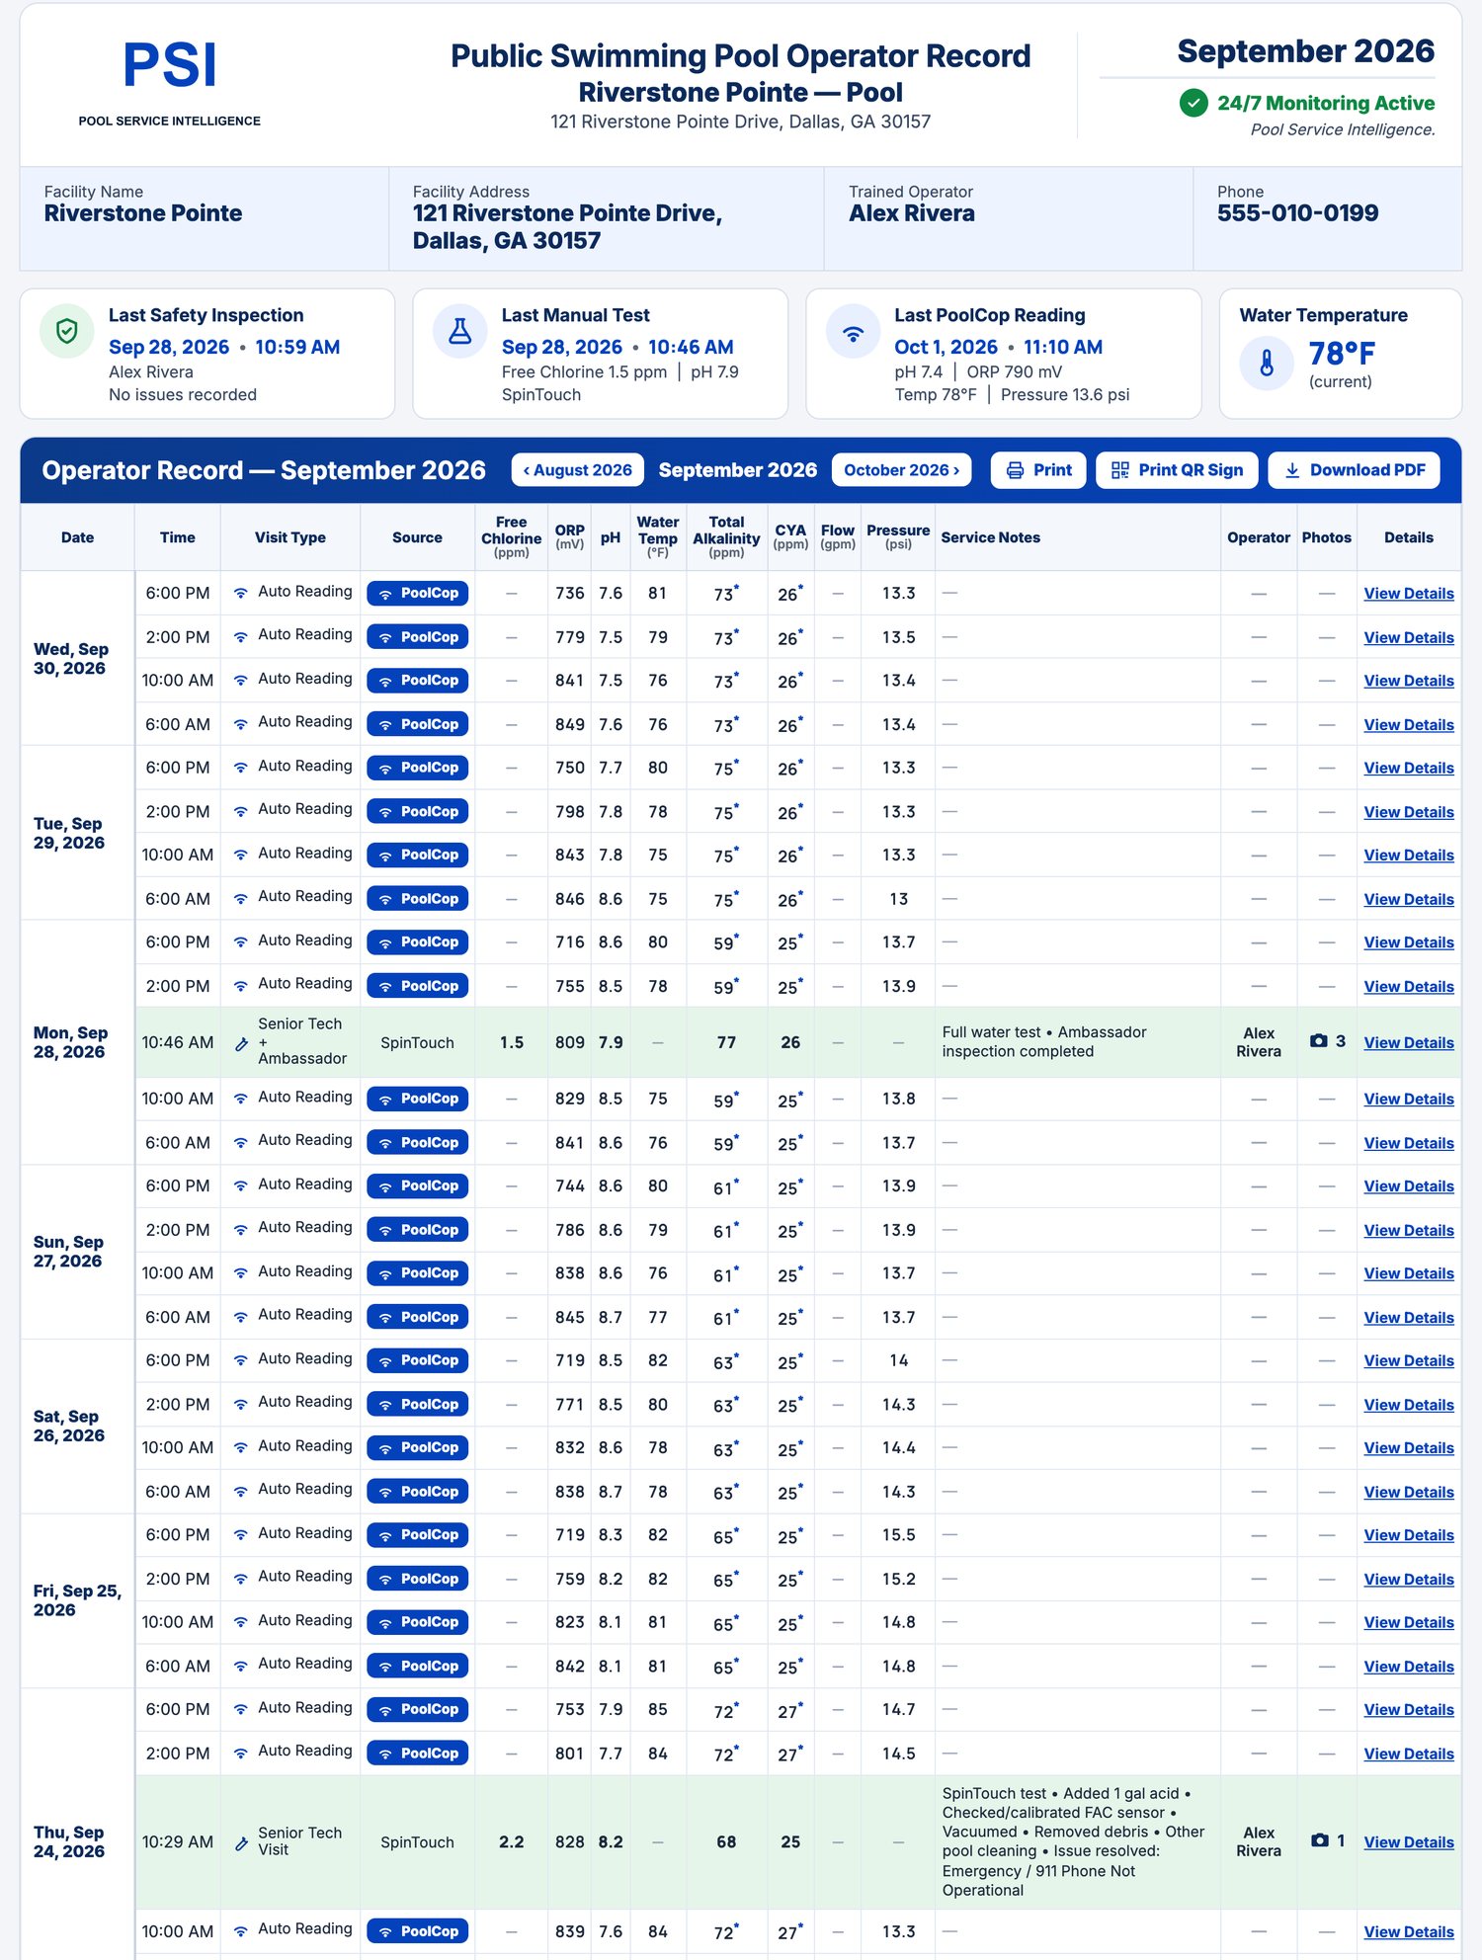
Task: Click the green check icon beside 24/7 Monitoring Active
Action: (x=1194, y=103)
